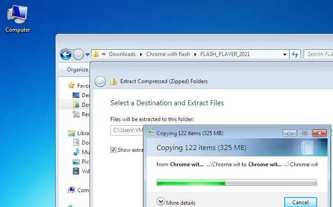
Task: Show hidden parent path chevrons in address bar
Action: pos(104,54)
